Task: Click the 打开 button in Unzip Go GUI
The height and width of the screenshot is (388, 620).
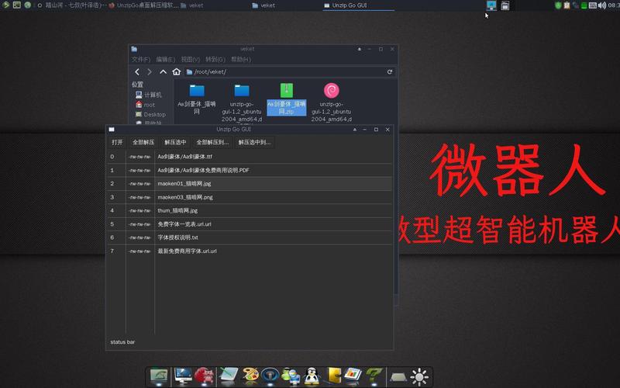Action: (x=117, y=143)
